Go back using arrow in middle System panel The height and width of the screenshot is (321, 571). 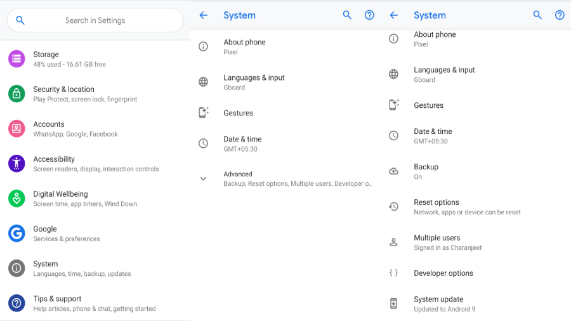pos(203,15)
